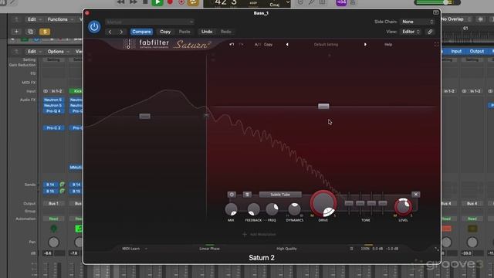Screen dimensions: 494x278
Task: Toggle FabFilter full screen icon
Action: coord(436,45)
